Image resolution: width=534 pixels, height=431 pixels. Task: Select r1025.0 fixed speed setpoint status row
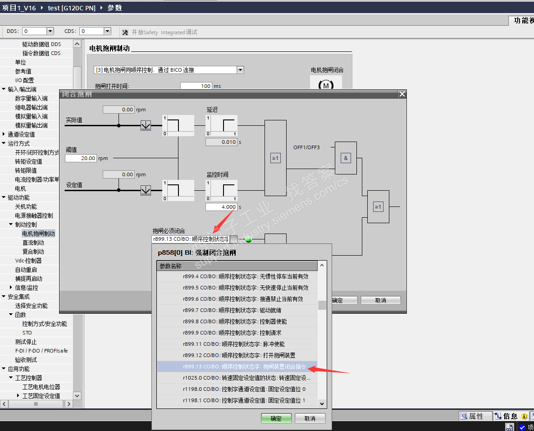pos(237,378)
